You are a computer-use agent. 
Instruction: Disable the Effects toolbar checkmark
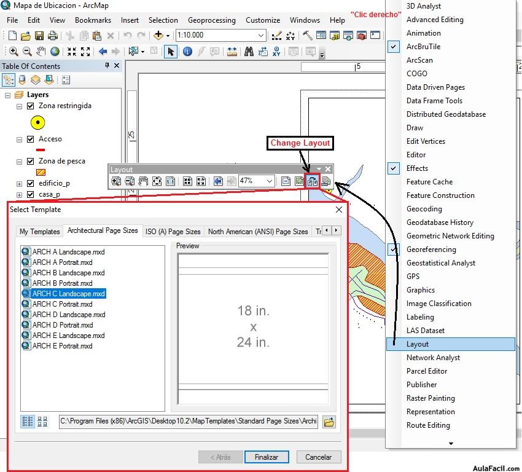point(393,168)
